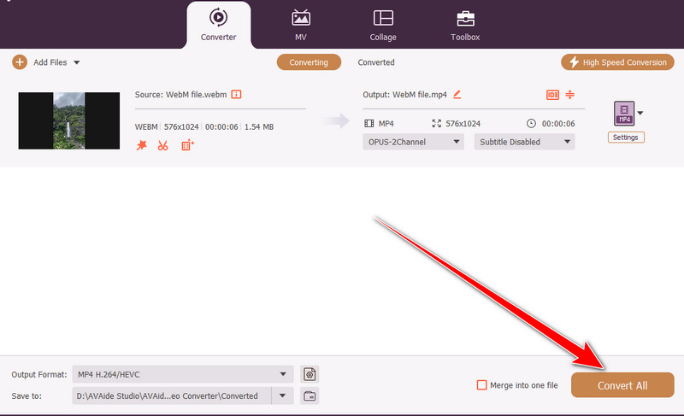Open the save folder icon
684x416 pixels.
tap(310, 395)
